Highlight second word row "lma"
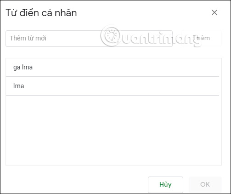The image size is (231, 194). tap(113, 86)
